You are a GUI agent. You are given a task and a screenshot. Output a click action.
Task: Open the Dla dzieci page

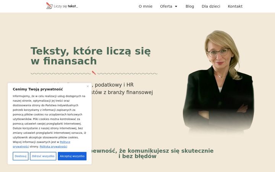[x=211, y=6]
